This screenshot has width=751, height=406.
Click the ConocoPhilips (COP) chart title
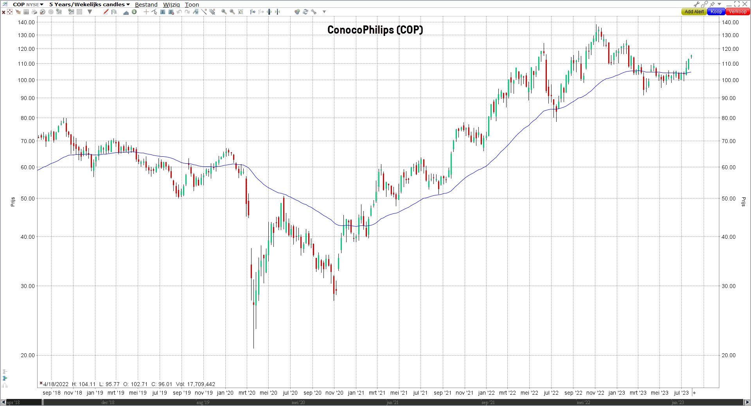375,30
